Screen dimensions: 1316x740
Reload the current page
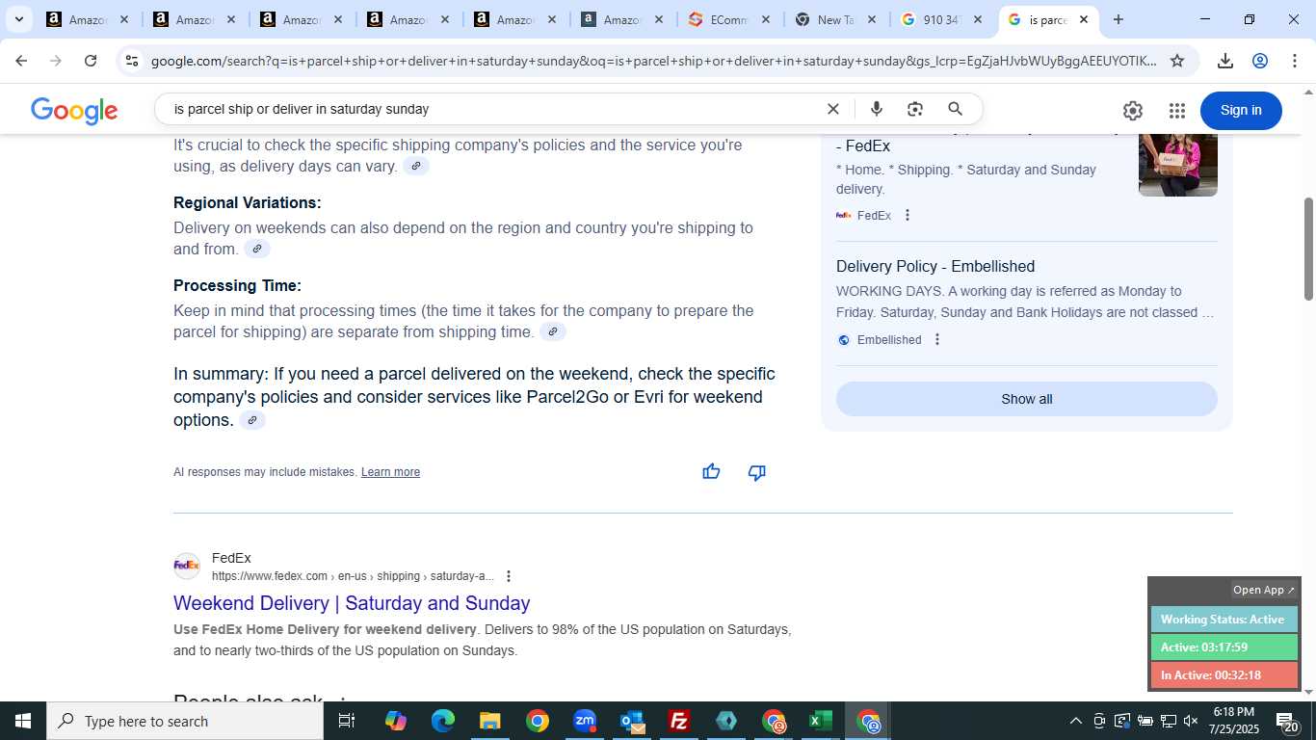coord(91,61)
